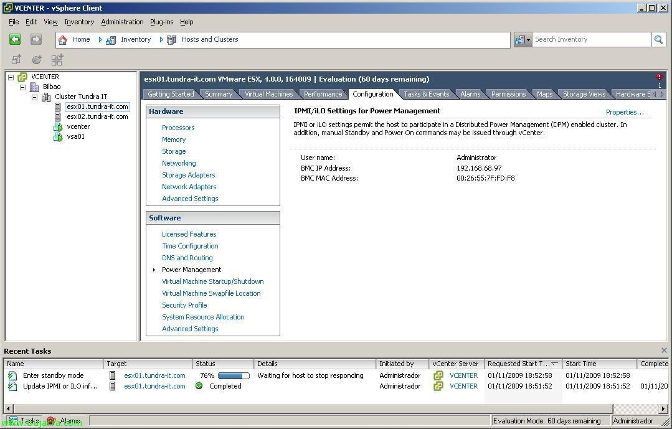Switch to the Virtual Machines tab
This screenshot has width=672, height=429.
pos(268,94)
